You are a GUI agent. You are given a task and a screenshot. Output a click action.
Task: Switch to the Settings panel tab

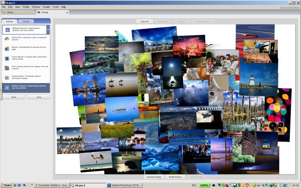coord(9,21)
